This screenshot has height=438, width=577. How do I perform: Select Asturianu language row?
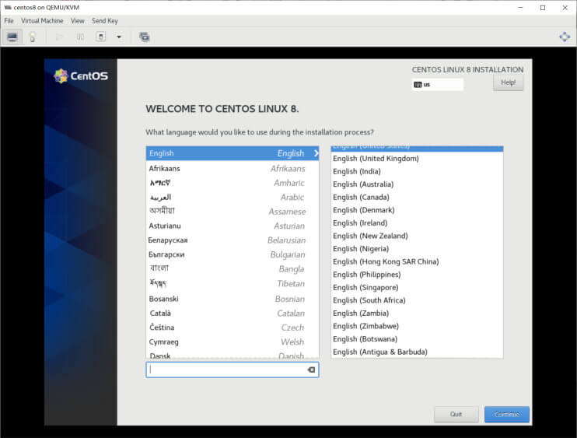click(233, 226)
